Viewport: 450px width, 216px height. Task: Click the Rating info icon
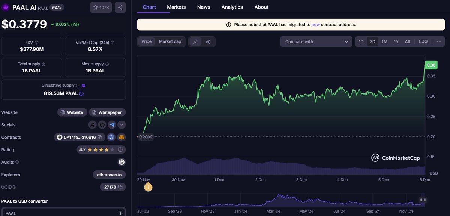pos(120,150)
